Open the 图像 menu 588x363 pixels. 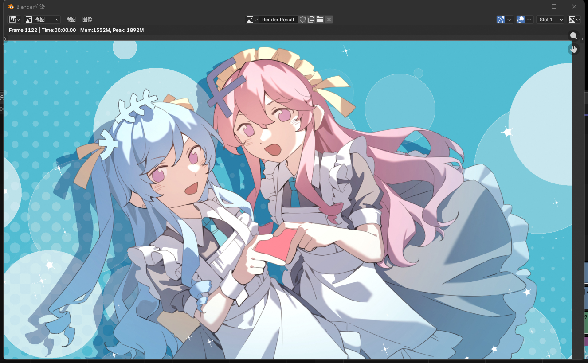(87, 20)
